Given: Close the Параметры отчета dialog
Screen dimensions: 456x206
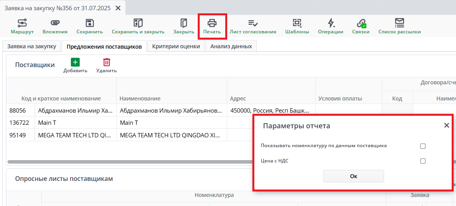Looking at the screenshot, I should [447, 126].
